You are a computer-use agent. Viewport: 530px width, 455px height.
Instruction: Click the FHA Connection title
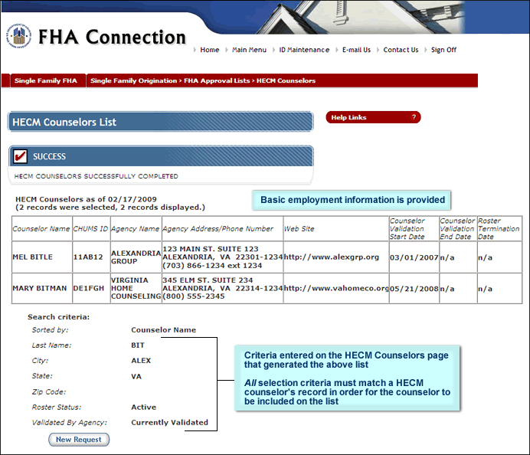click(x=112, y=37)
